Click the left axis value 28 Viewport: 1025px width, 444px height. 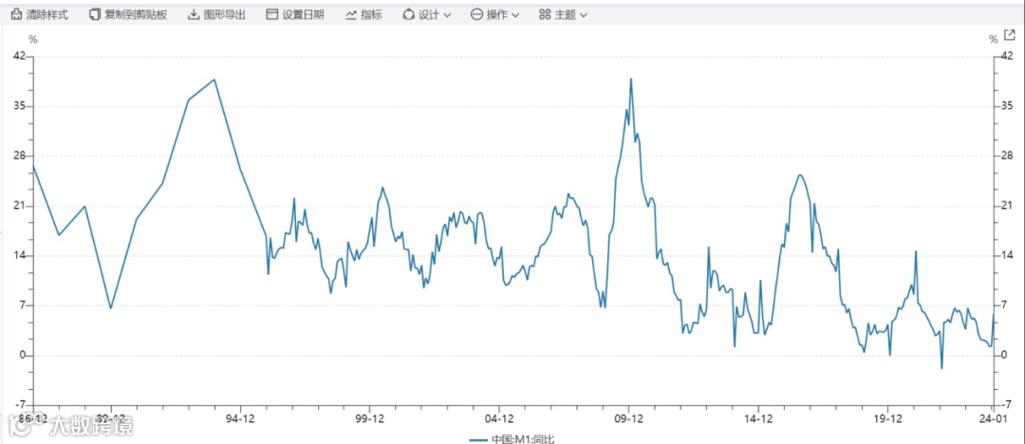point(20,157)
